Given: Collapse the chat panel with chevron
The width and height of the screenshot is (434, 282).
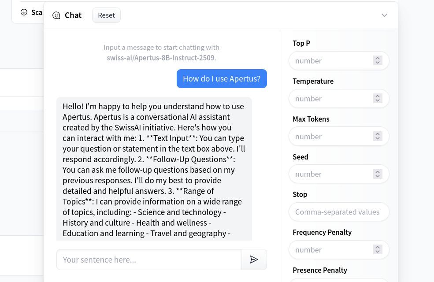Looking at the screenshot, I should tap(385, 15).
